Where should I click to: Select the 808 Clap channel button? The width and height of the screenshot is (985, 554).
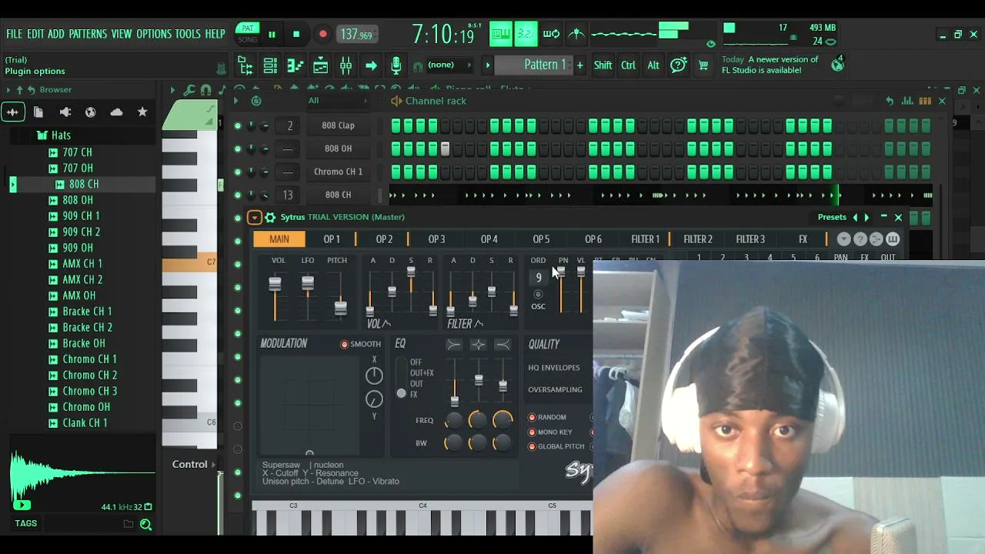tap(338, 125)
